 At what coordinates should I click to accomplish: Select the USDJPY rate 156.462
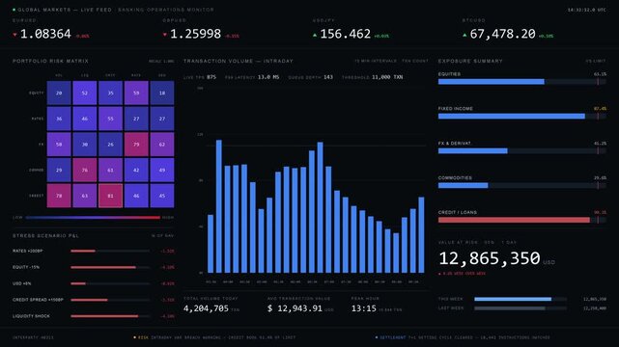(346, 35)
